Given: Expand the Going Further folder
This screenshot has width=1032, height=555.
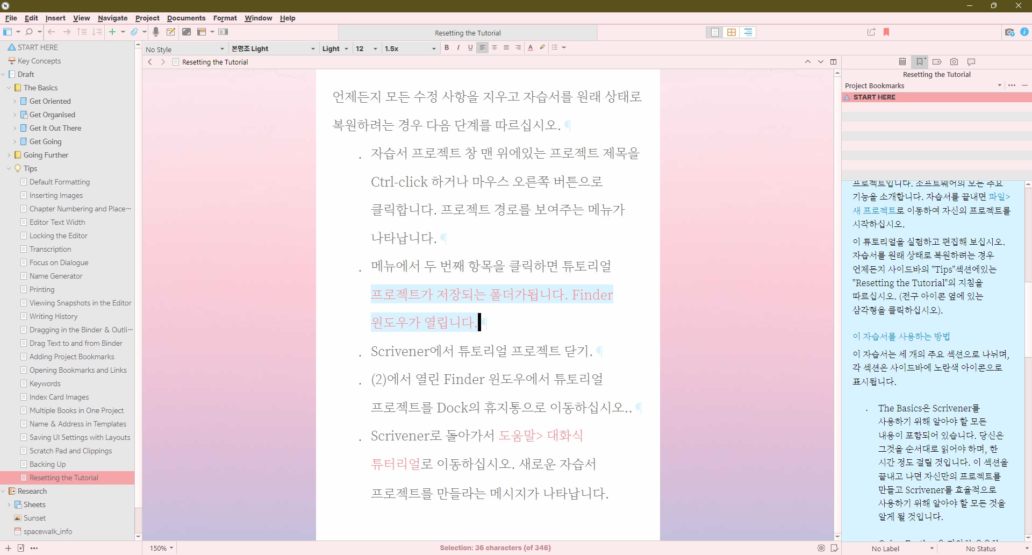Looking at the screenshot, I should 9,155.
